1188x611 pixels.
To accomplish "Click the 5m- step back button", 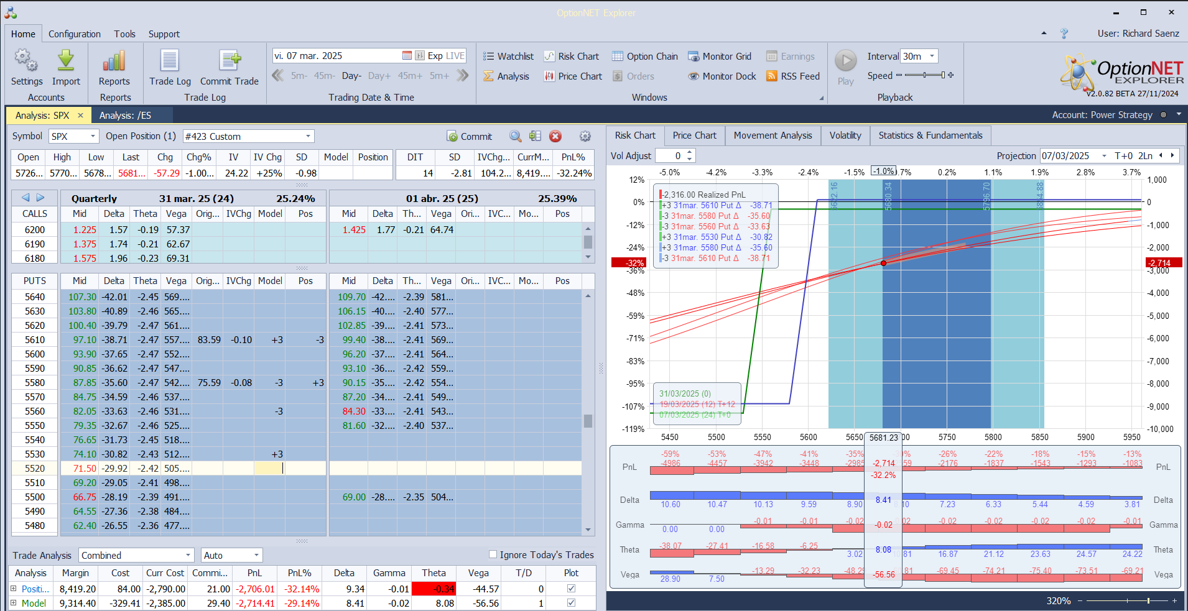I will [299, 76].
